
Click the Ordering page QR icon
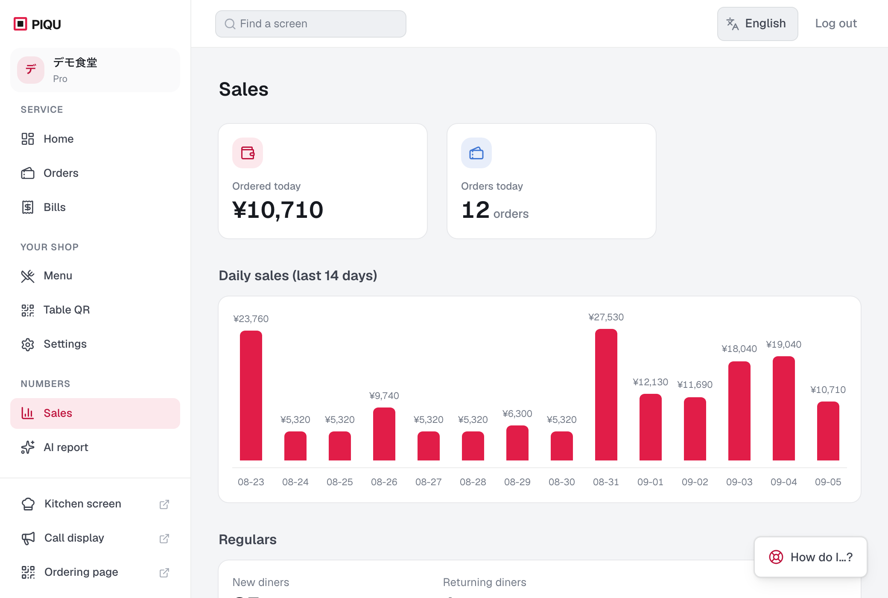coord(28,572)
